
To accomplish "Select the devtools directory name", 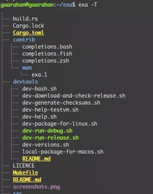I will point(25,82).
